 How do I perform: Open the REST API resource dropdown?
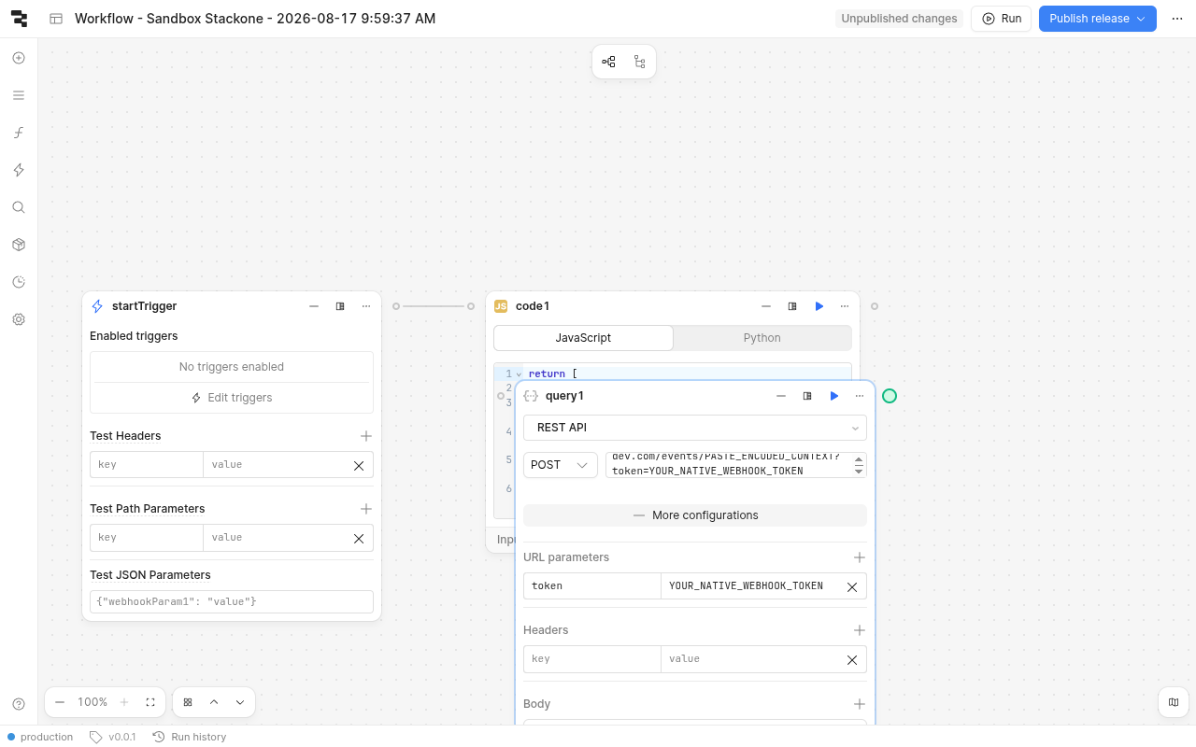coord(695,428)
